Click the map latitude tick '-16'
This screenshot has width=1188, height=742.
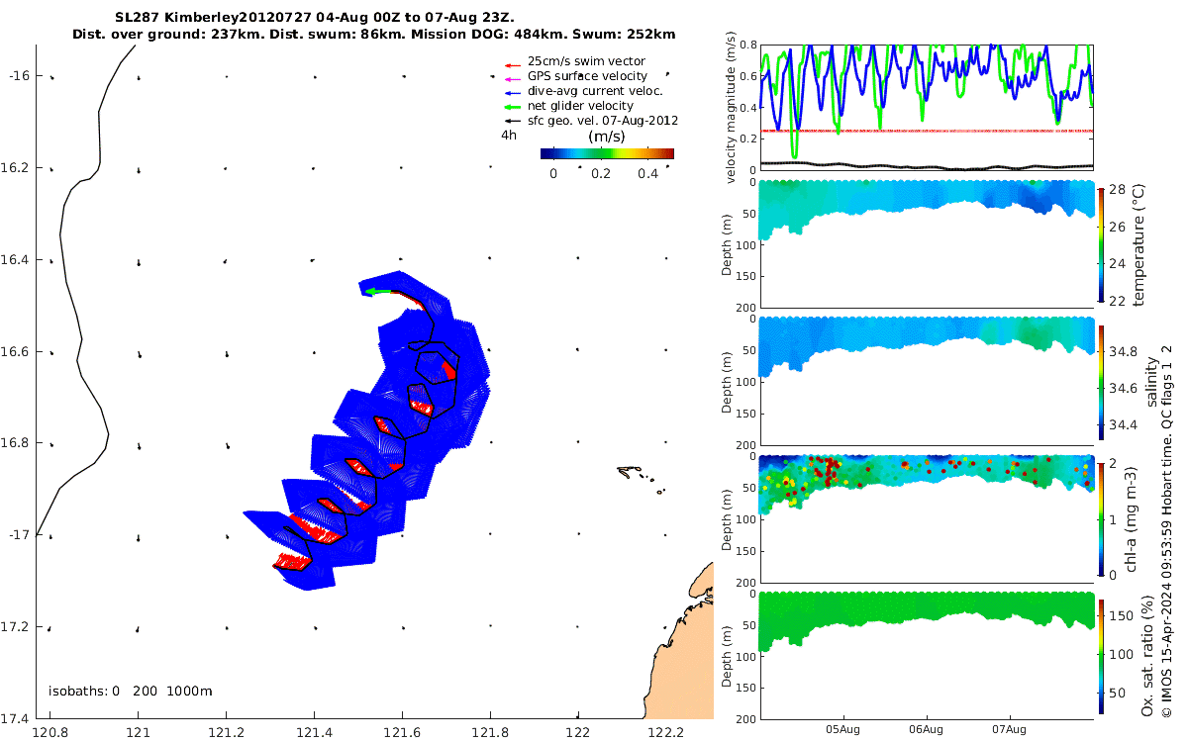[20, 75]
